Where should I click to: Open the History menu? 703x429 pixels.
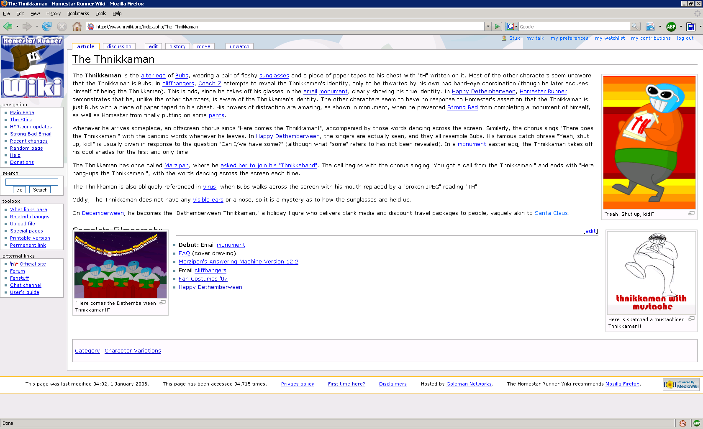point(54,13)
